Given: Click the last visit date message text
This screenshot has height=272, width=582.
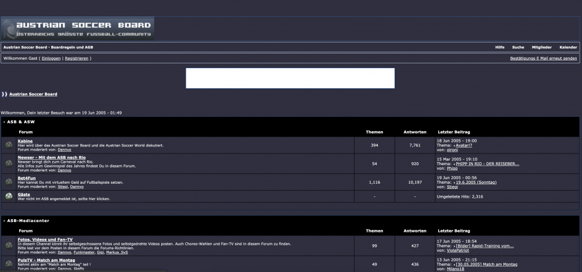Looking at the screenshot, I should click(61, 113).
